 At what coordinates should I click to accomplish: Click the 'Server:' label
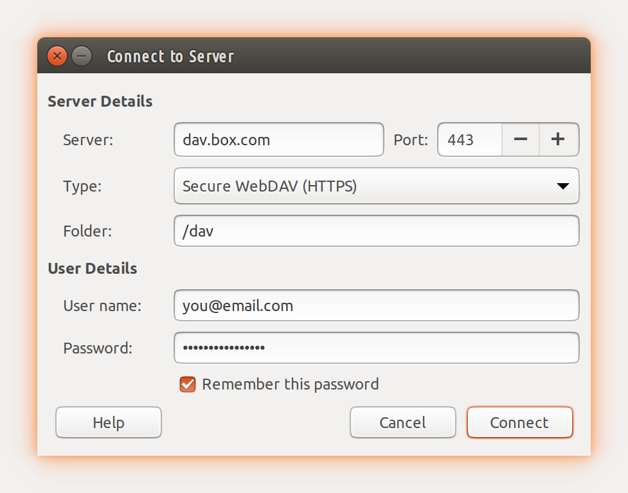coord(88,139)
